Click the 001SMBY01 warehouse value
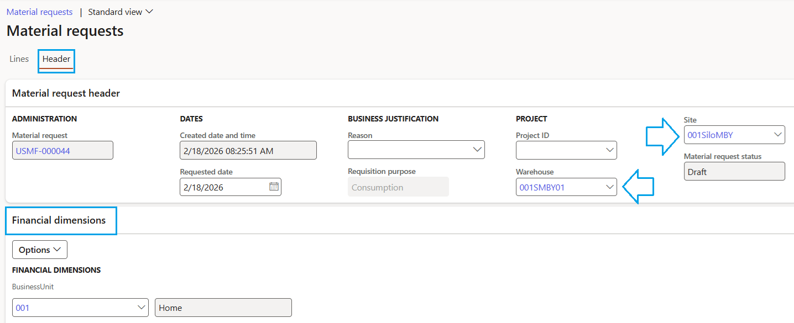The image size is (794, 323). (x=542, y=187)
